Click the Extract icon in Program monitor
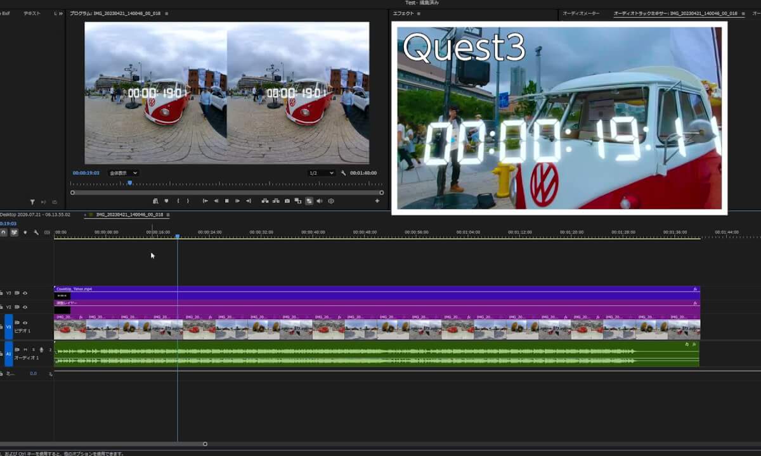This screenshot has height=456, width=761. [276, 201]
